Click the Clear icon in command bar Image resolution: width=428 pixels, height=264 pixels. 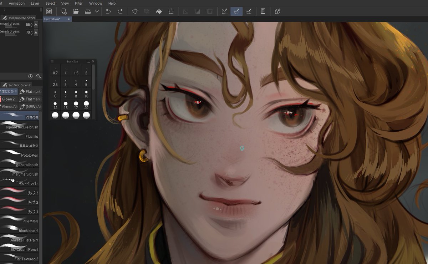pos(135,11)
